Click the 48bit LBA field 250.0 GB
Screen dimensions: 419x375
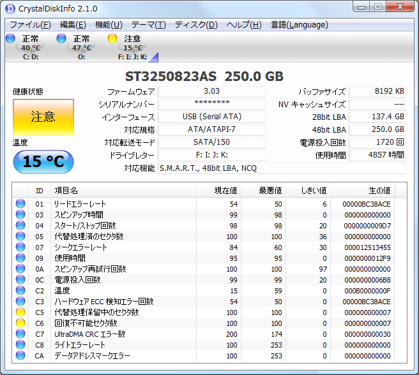click(377, 130)
